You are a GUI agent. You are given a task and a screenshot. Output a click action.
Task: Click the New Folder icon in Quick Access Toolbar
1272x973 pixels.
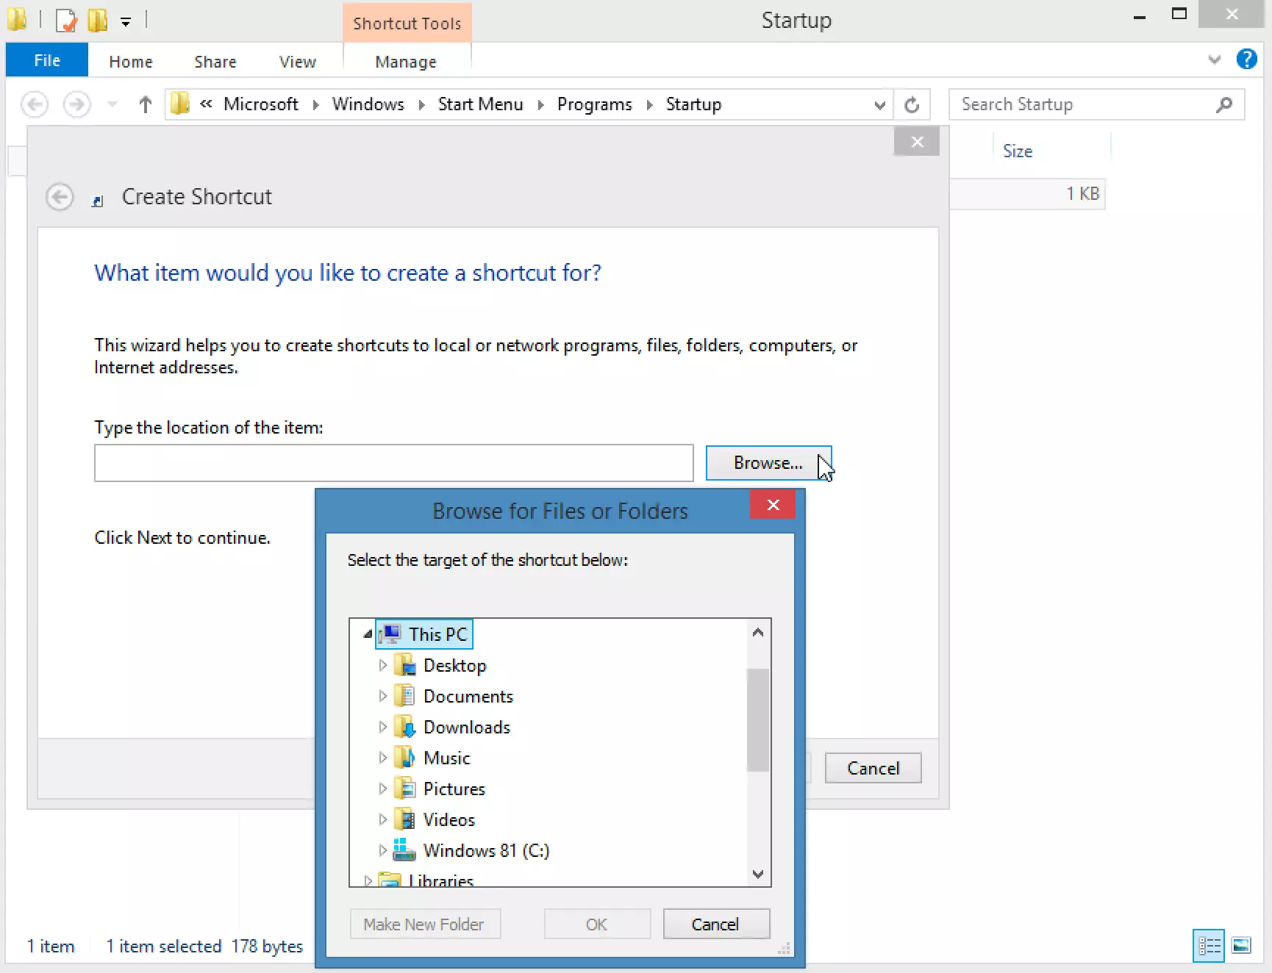point(98,21)
